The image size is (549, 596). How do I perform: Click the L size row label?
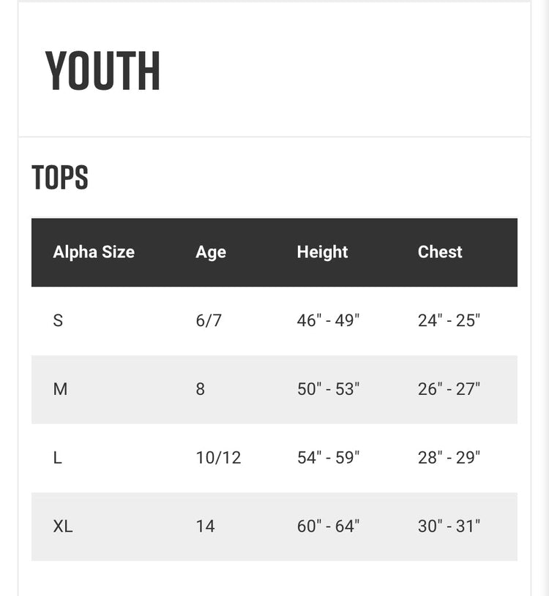click(x=57, y=458)
